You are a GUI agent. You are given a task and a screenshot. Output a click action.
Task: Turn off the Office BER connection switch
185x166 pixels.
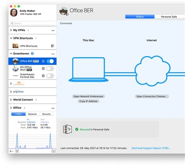[x=50, y=61]
